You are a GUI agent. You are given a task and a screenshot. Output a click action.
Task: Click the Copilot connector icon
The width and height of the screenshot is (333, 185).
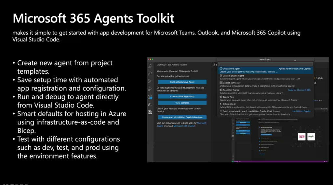pyautogui.click(x=221, y=83)
